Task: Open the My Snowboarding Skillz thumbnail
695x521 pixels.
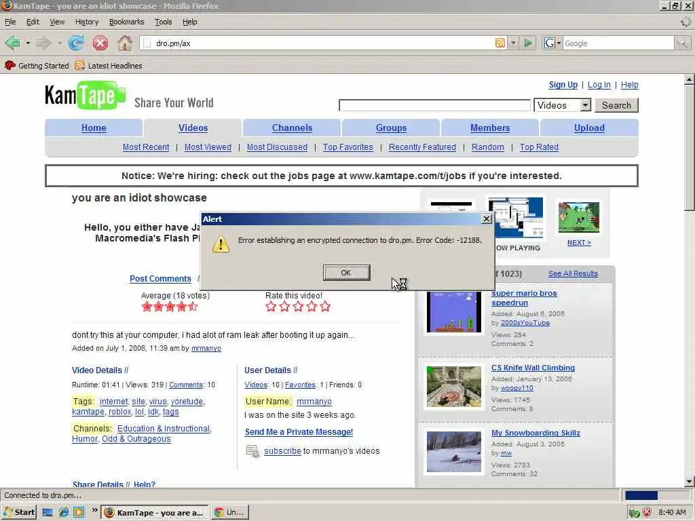Action: [453, 451]
